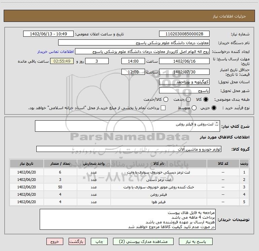Click the announcement date field 1402/06/13 - 10:49
The width and height of the screenshot is (259, 251).
[48, 34]
